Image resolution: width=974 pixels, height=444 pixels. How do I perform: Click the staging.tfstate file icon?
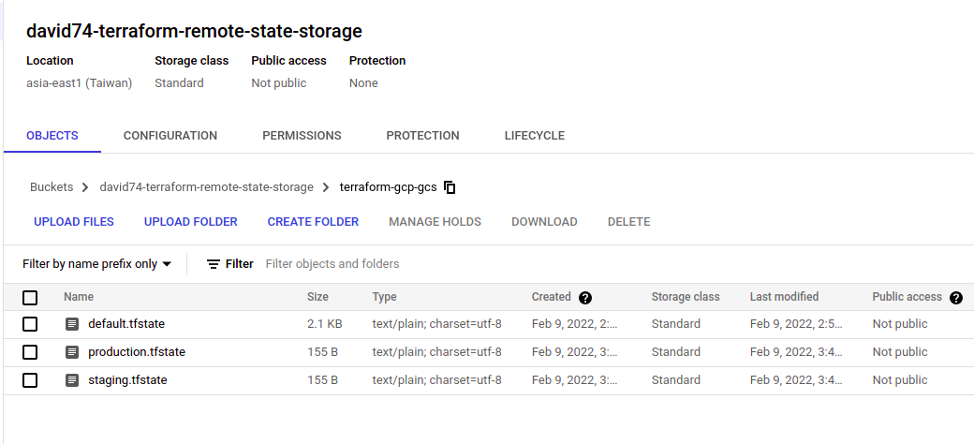tap(72, 380)
